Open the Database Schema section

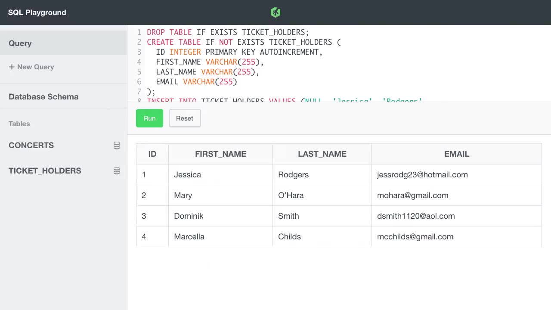pos(43,97)
